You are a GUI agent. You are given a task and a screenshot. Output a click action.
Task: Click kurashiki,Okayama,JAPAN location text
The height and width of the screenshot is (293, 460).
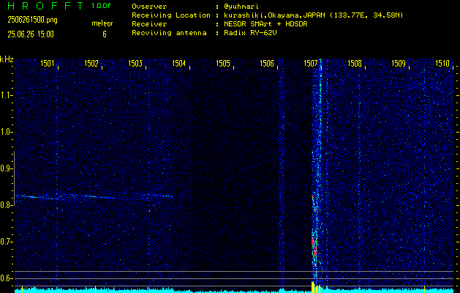click(x=273, y=15)
